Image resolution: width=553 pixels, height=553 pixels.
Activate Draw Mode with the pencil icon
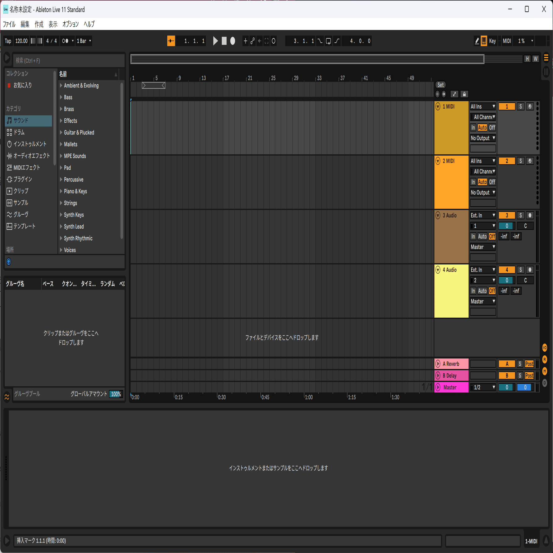tap(477, 41)
